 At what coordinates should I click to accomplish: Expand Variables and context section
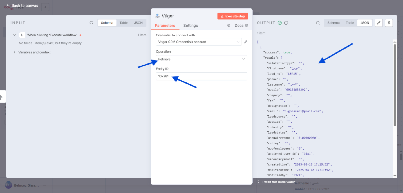[x=14, y=52]
